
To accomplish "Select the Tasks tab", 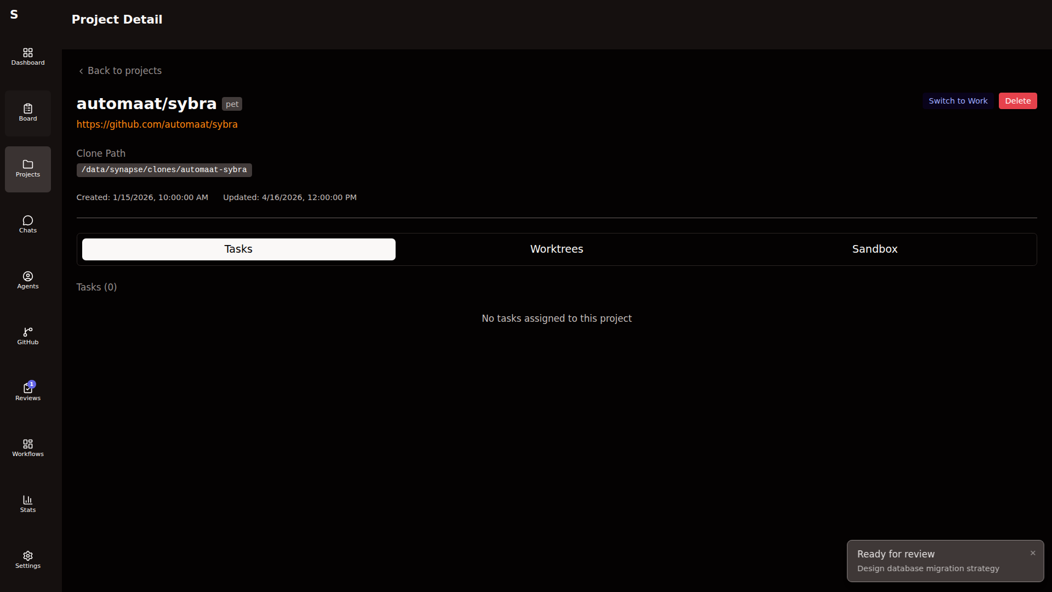I will coord(238,249).
